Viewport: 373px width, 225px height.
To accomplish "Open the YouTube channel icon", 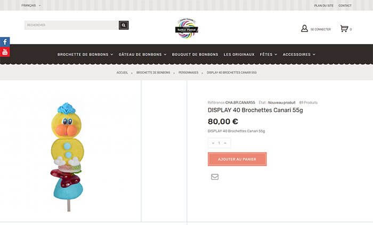I will (x=5, y=52).
